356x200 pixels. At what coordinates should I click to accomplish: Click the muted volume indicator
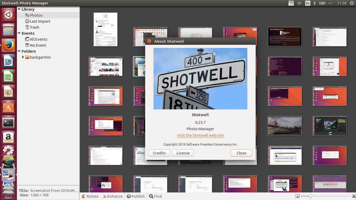point(331,3)
